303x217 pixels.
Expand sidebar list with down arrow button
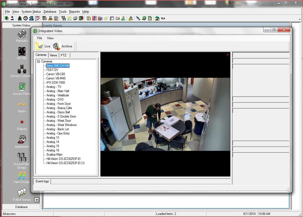point(37,200)
